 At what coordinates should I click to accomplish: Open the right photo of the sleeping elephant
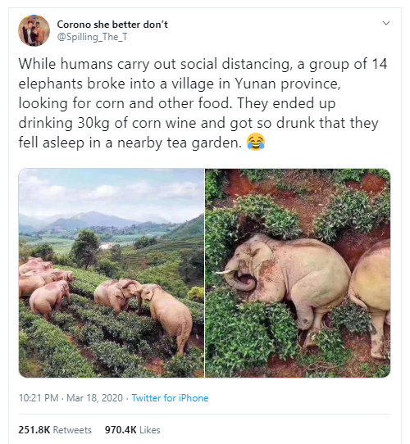click(x=298, y=273)
